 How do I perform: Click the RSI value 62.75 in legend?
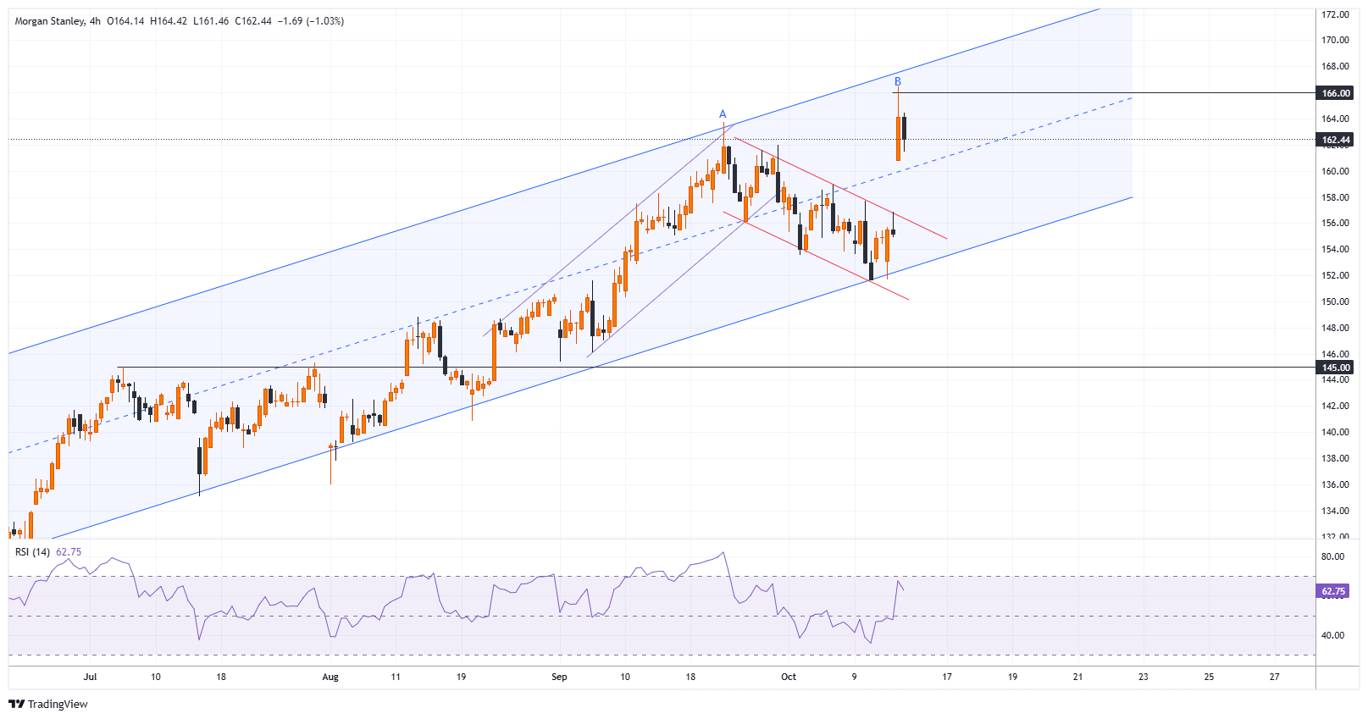point(69,552)
